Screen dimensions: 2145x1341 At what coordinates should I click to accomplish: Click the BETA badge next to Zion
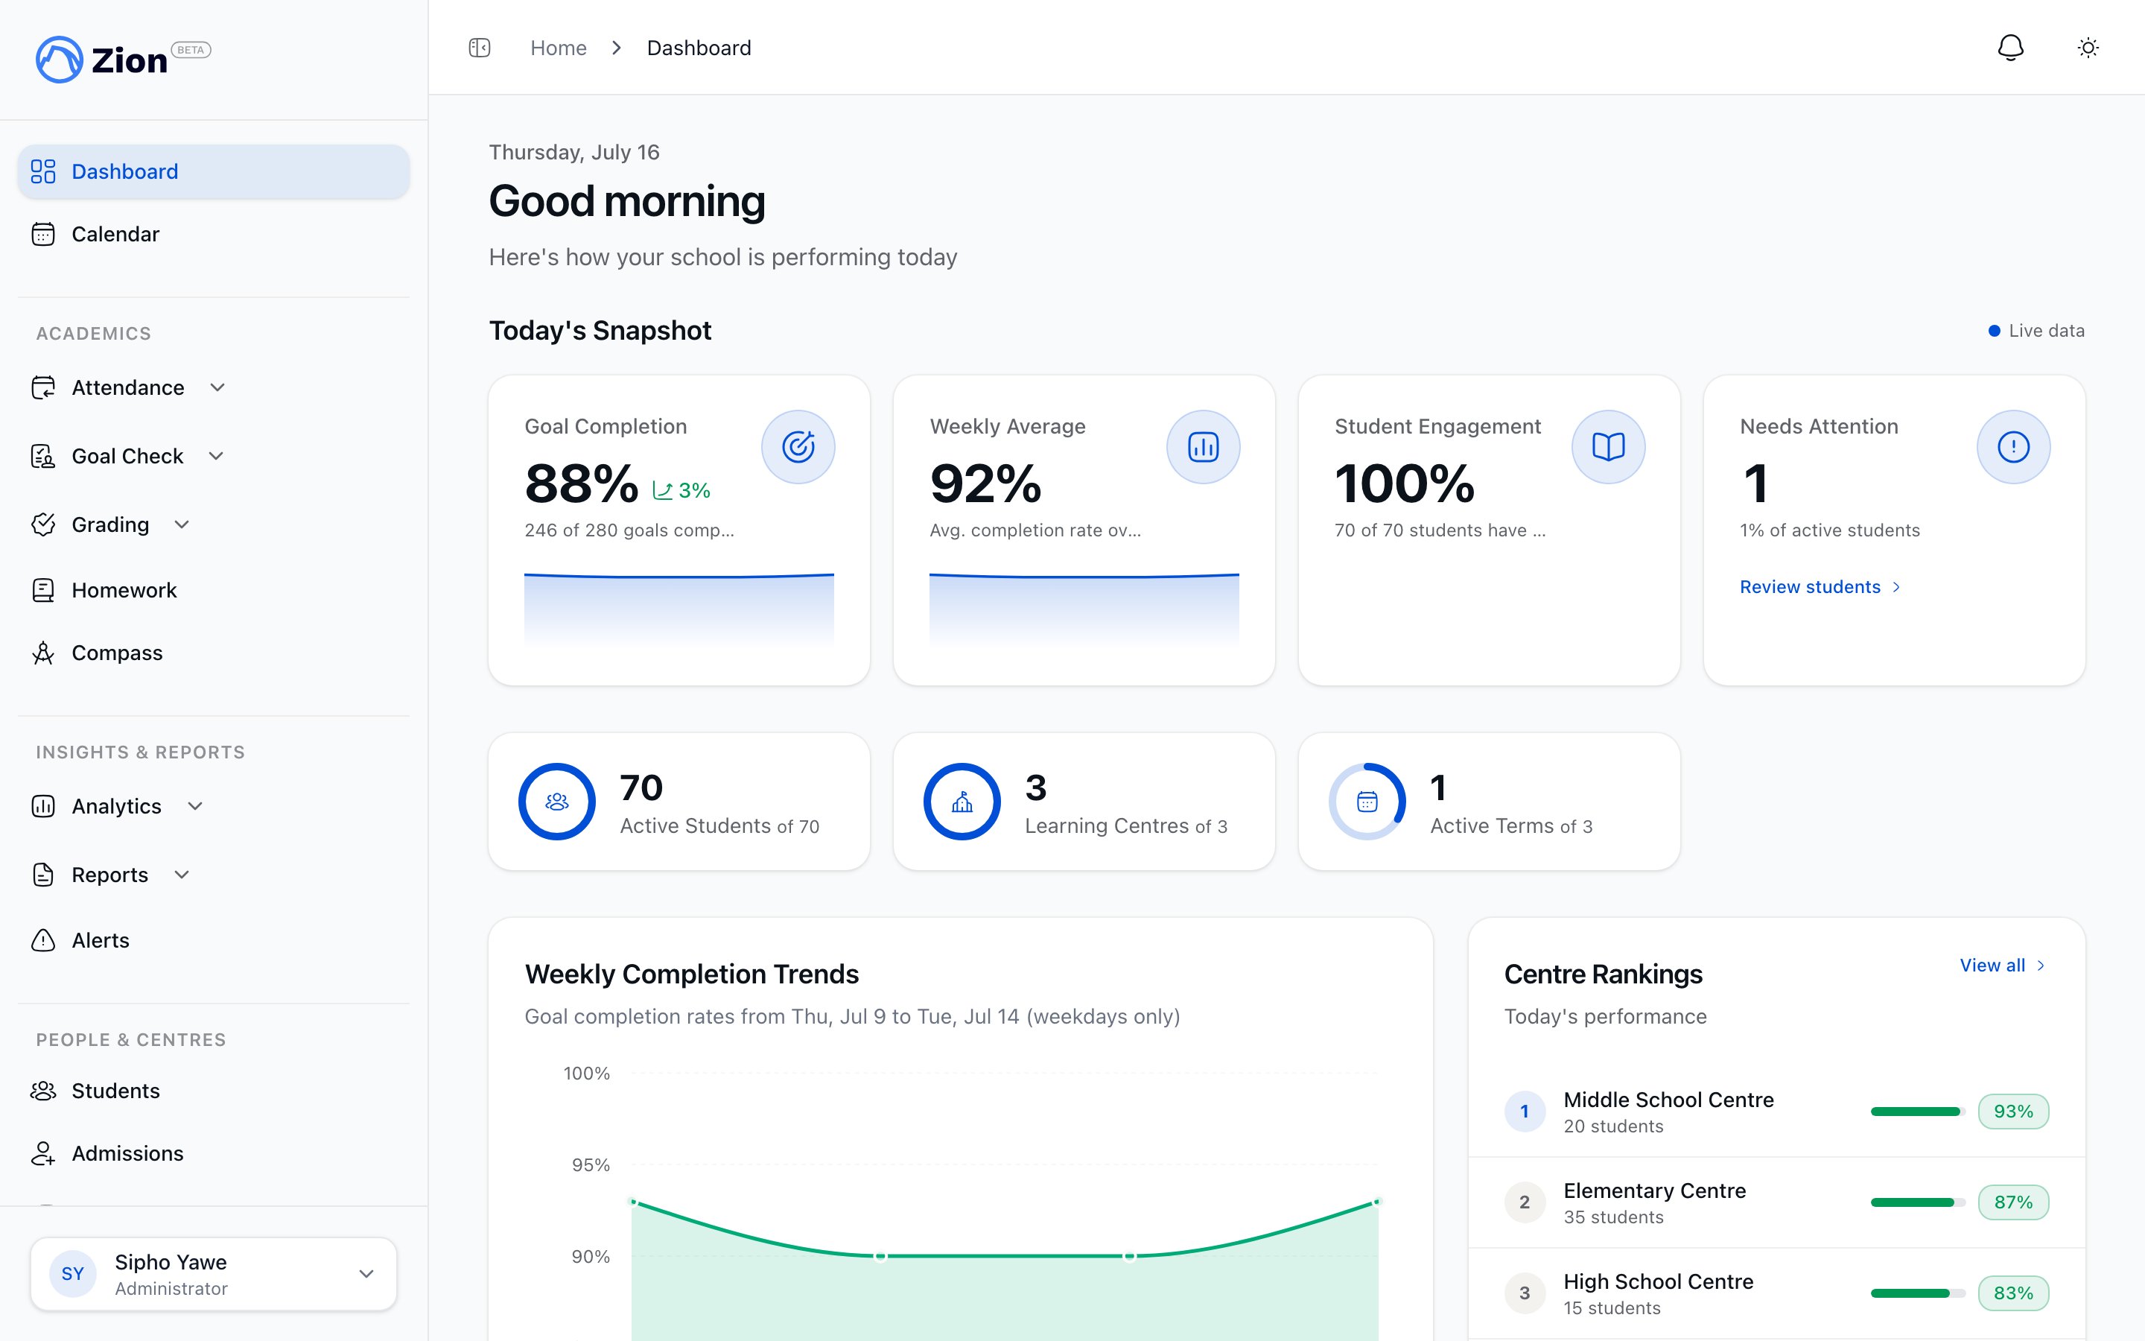tap(191, 50)
